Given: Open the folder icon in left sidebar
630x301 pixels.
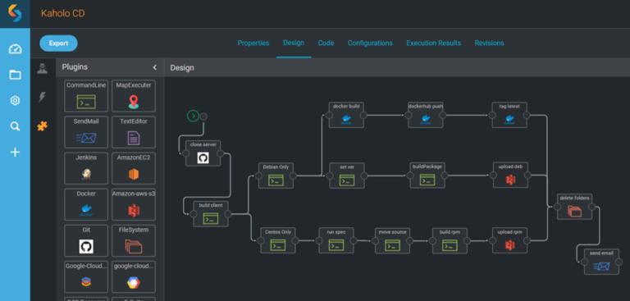Looking at the screenshot, I should [x=16, y=75].
